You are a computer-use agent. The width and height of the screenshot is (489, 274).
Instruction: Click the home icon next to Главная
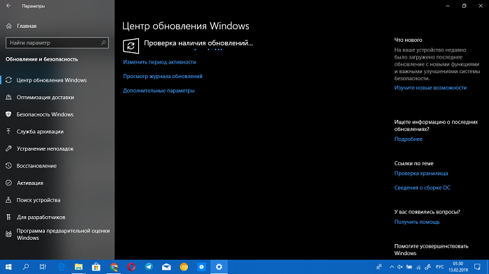(8, 26)
